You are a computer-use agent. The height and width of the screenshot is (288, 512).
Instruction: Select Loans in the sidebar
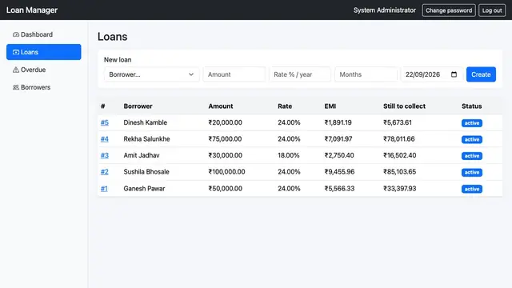coord(44,52)
